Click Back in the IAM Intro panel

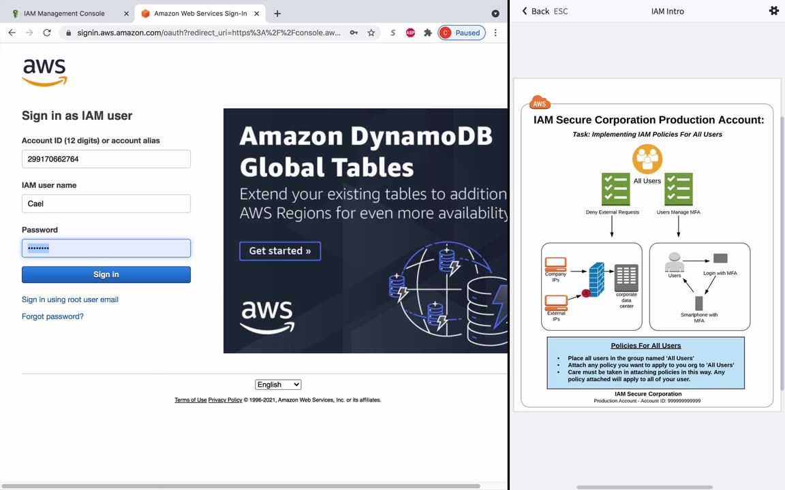tap(536, 11)
